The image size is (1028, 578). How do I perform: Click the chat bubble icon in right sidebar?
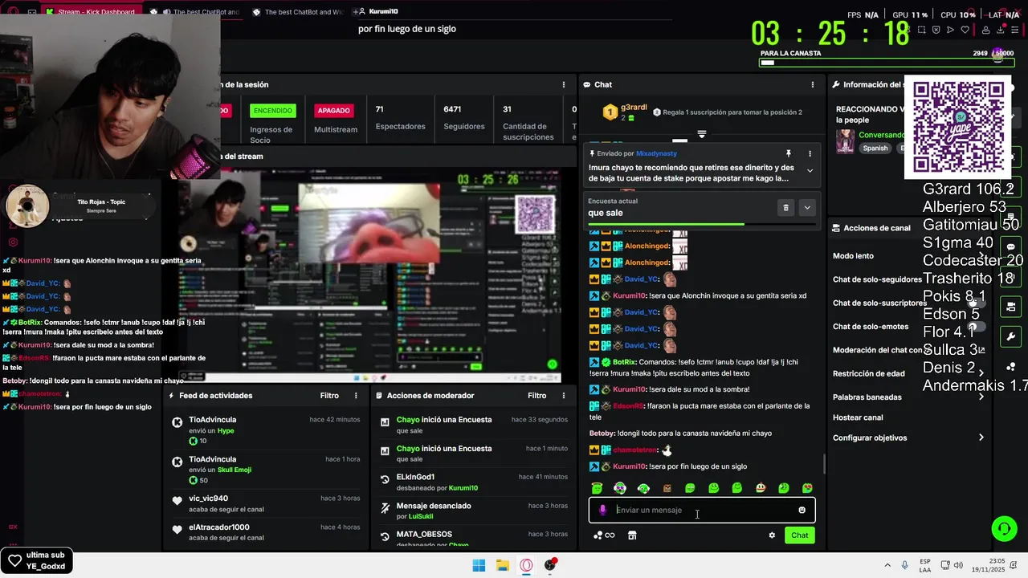[x=1010, y=247]
